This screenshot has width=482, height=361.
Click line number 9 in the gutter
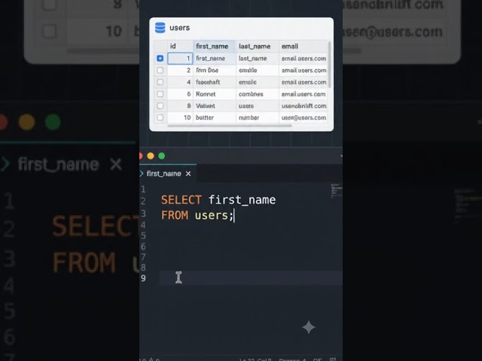click(x=143, y=278)
